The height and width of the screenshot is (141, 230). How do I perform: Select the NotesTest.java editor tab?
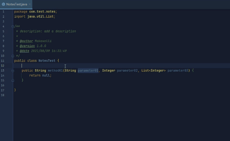pyautogui.click(x=16, y=4)
